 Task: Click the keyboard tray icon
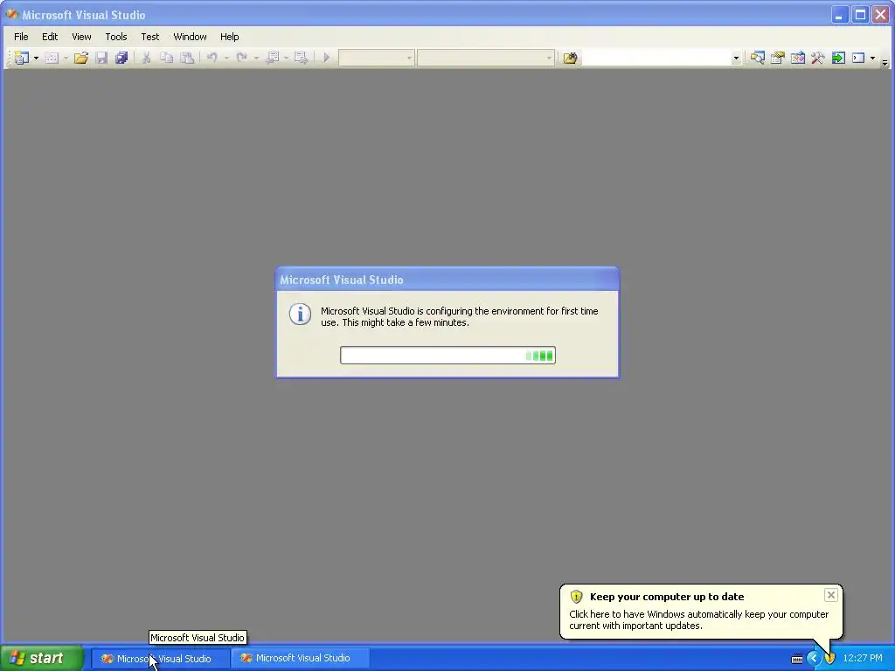[x=797, y=659]
